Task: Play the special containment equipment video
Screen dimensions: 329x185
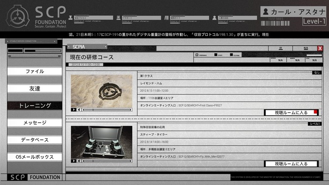Action: click(x=74, y=161)
